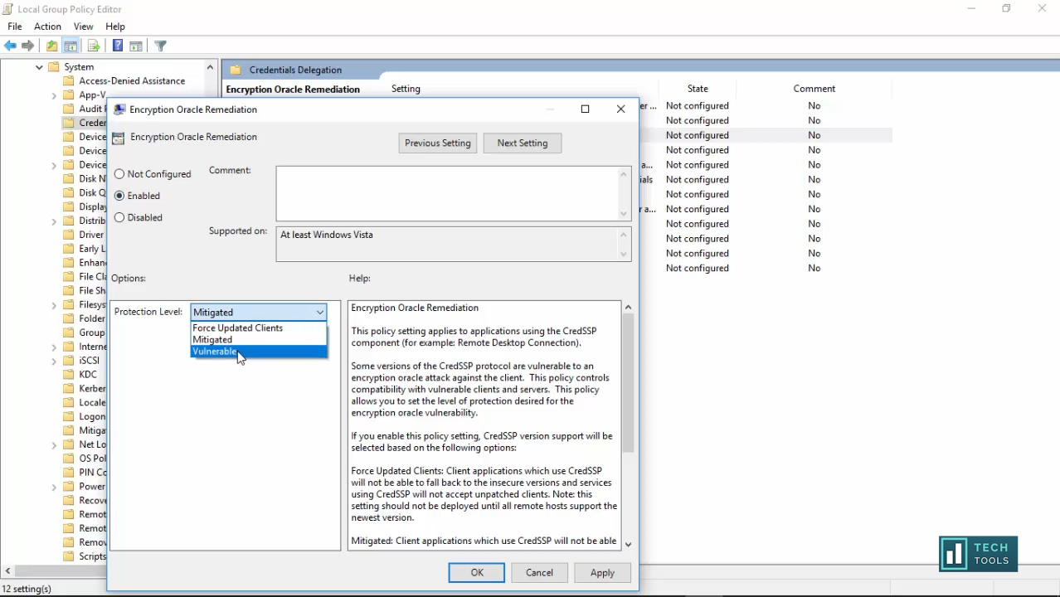Apply the policy changes
Image resolution: width=1060 pixels, height=597 pixels.
(x=602, y=572)
